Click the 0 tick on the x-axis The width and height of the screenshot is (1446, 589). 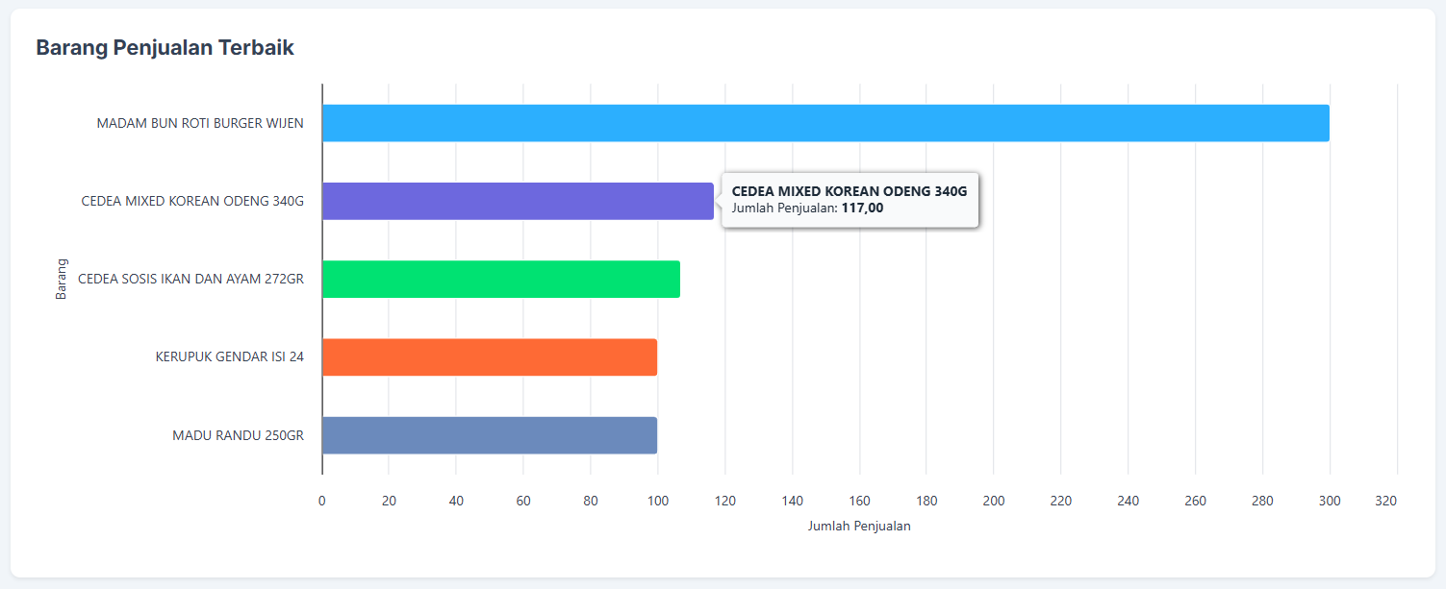(x=322, y=501)
